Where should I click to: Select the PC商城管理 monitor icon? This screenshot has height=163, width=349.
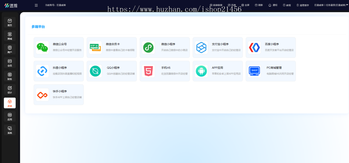coord(254,71)
